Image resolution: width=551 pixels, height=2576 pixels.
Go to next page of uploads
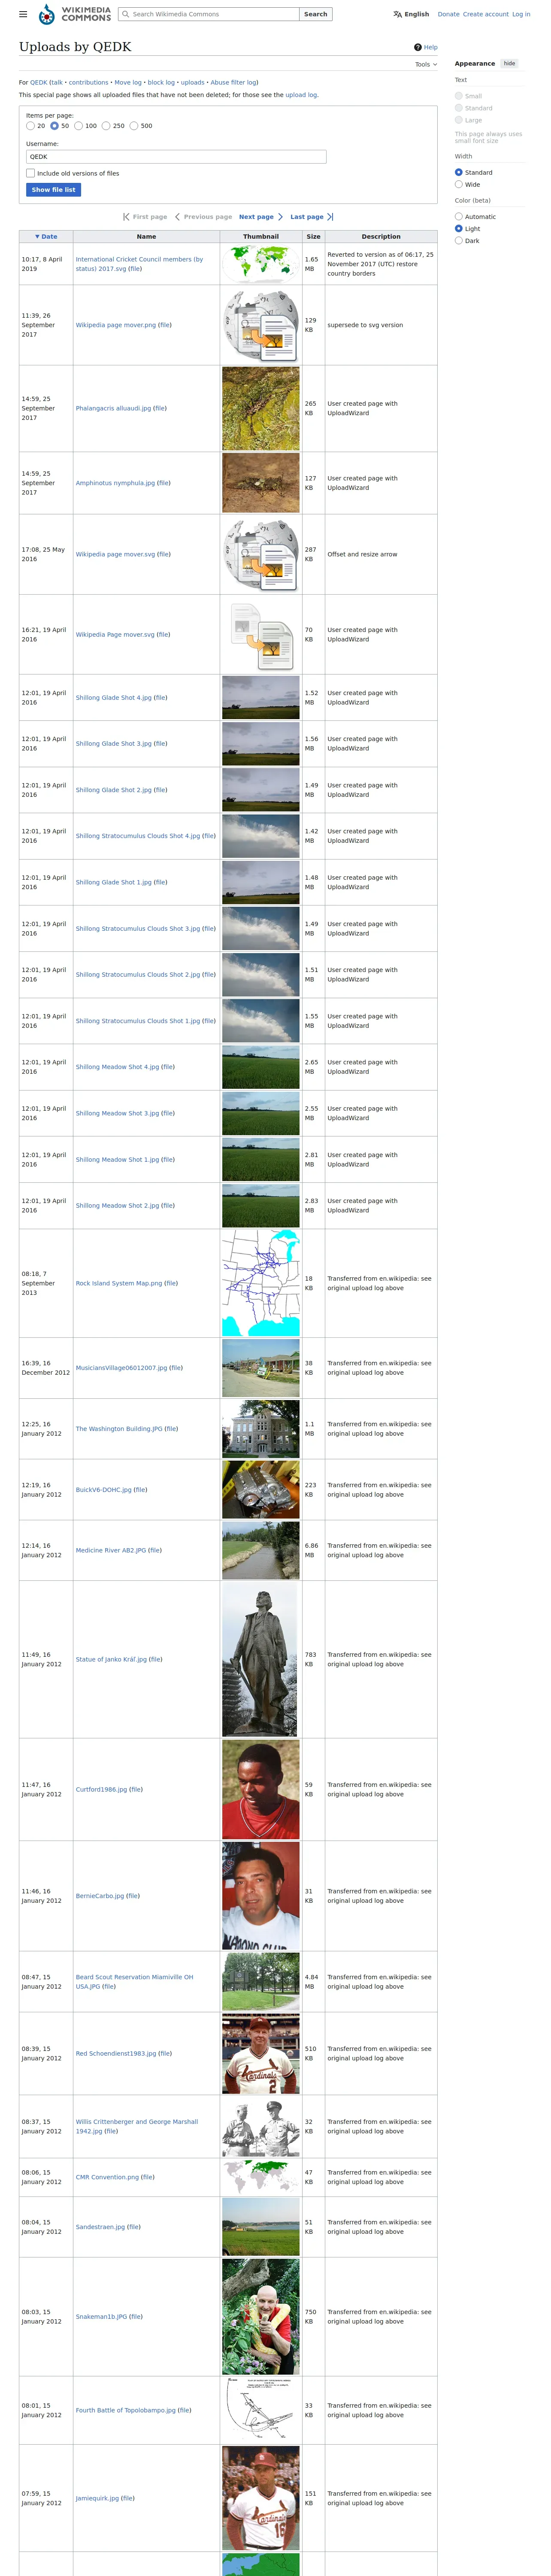[x=260, y=217]
